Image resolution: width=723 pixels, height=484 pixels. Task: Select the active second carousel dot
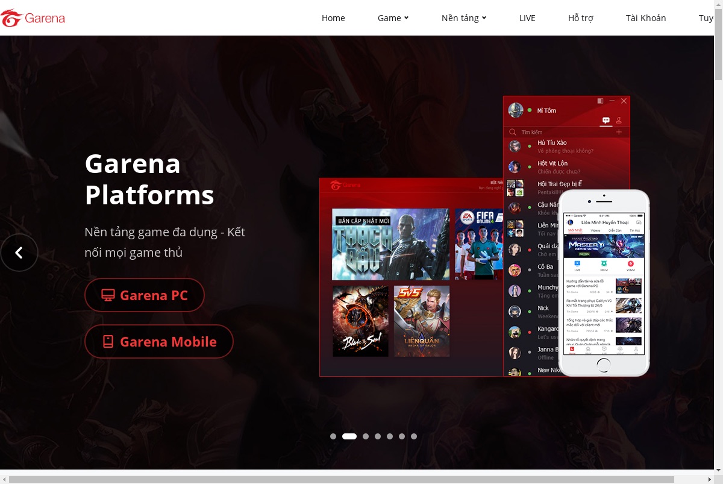coord(349,436)
